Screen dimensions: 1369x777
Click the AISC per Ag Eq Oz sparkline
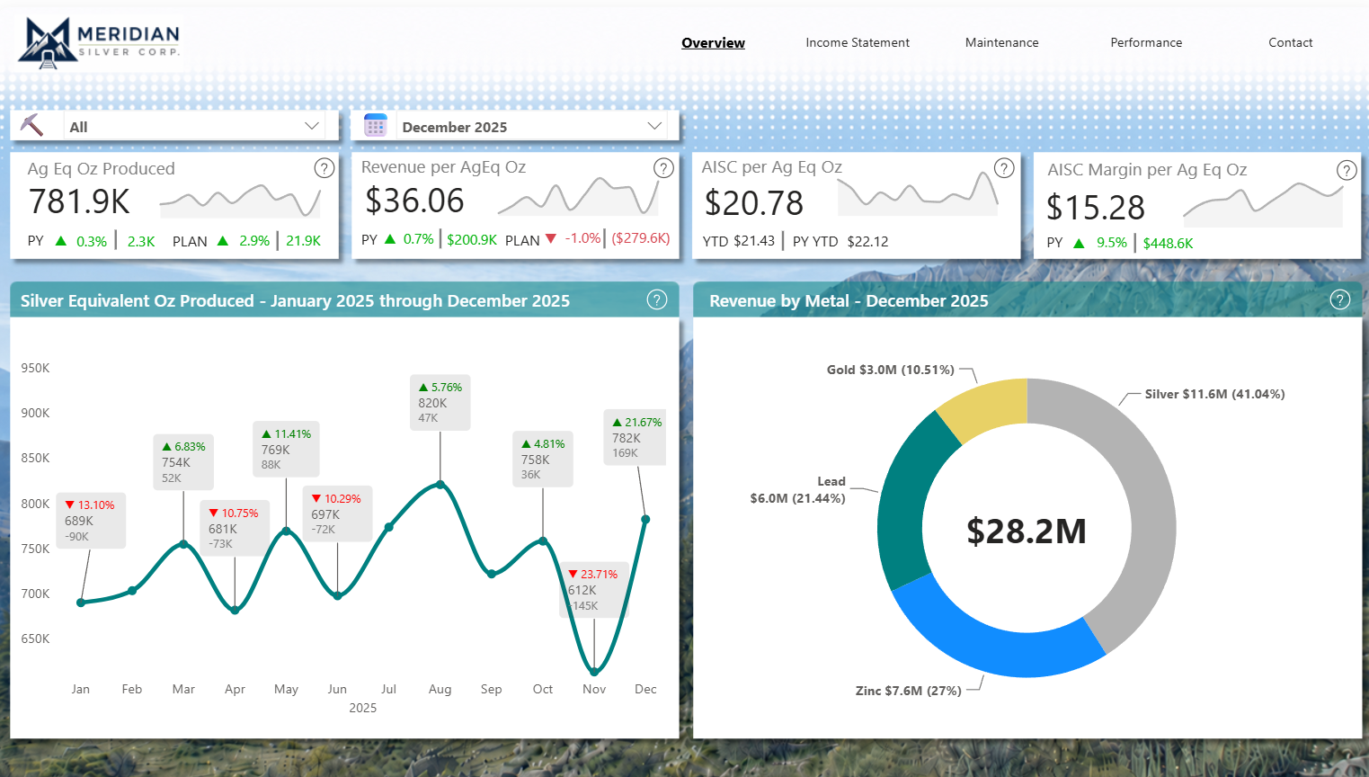click(x=918, y=193)
